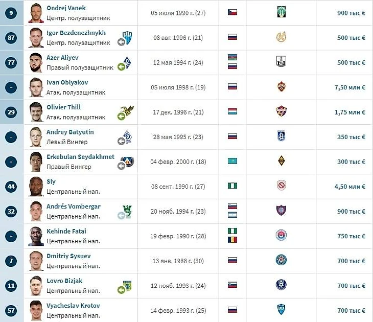The image size is (373, 322).
Task: Click shirt number 87 badge
Action: pyautogui.click(x=11, y=38)
